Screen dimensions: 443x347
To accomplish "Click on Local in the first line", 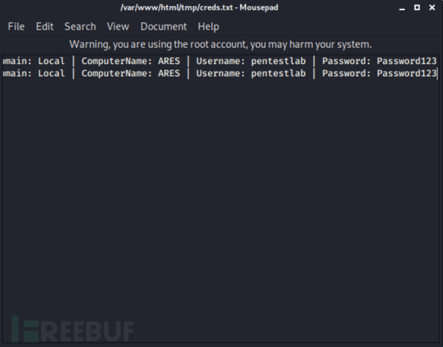I will pos(51,61).
